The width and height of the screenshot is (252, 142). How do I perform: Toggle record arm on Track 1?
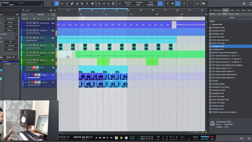pos(36,75)
